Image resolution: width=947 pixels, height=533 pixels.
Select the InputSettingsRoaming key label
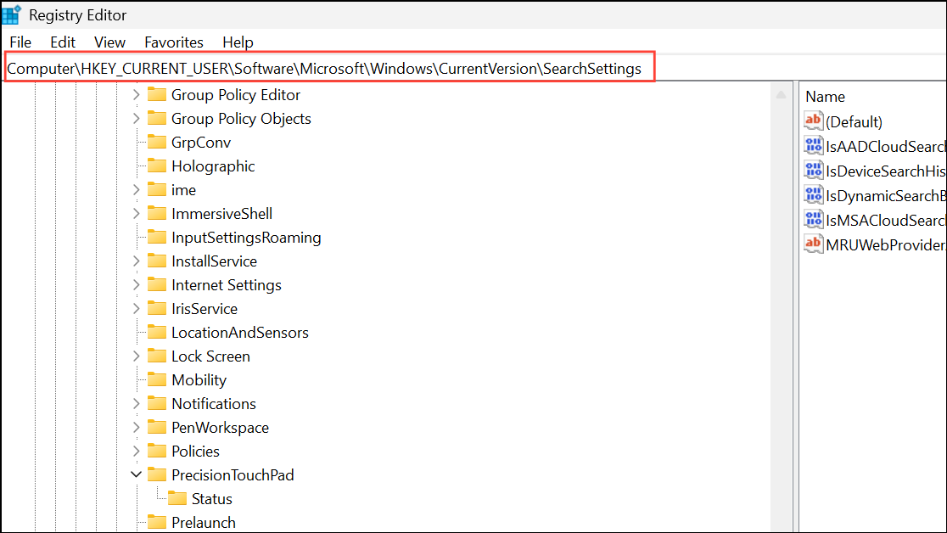(246, 238)
